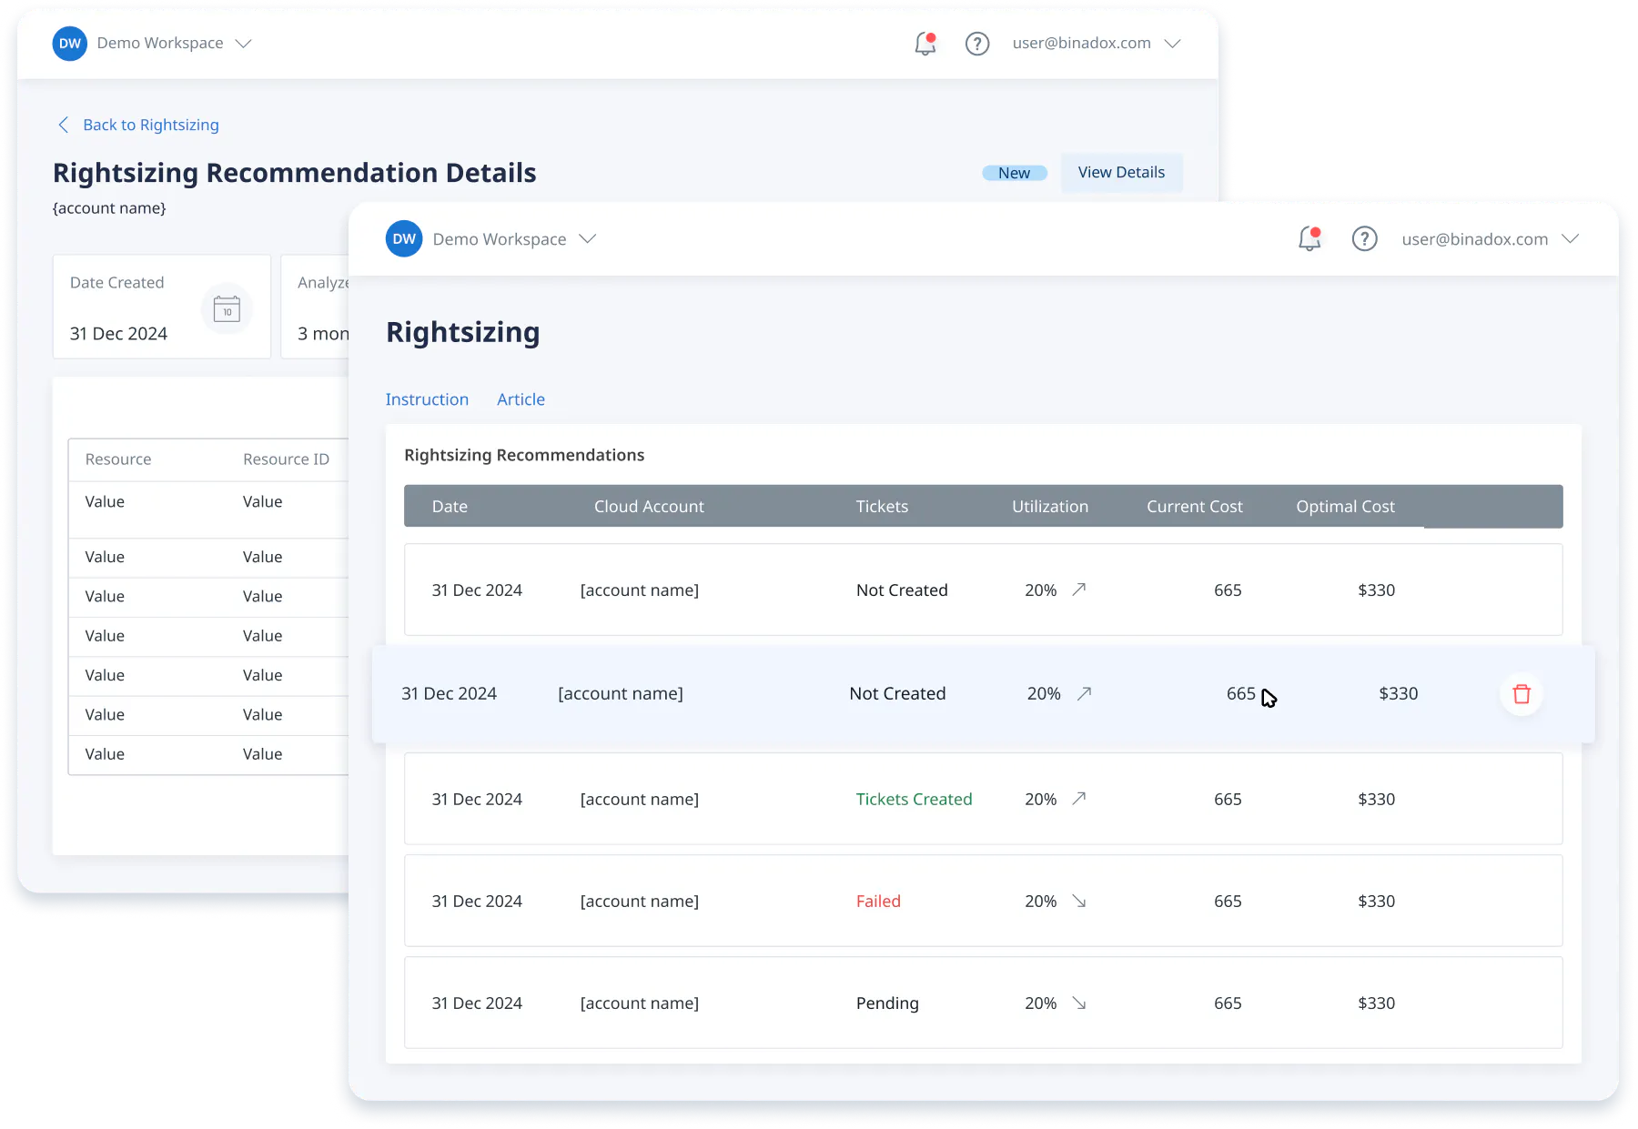Click 31 Dec 2024 in Date Created card

(118, 334)
